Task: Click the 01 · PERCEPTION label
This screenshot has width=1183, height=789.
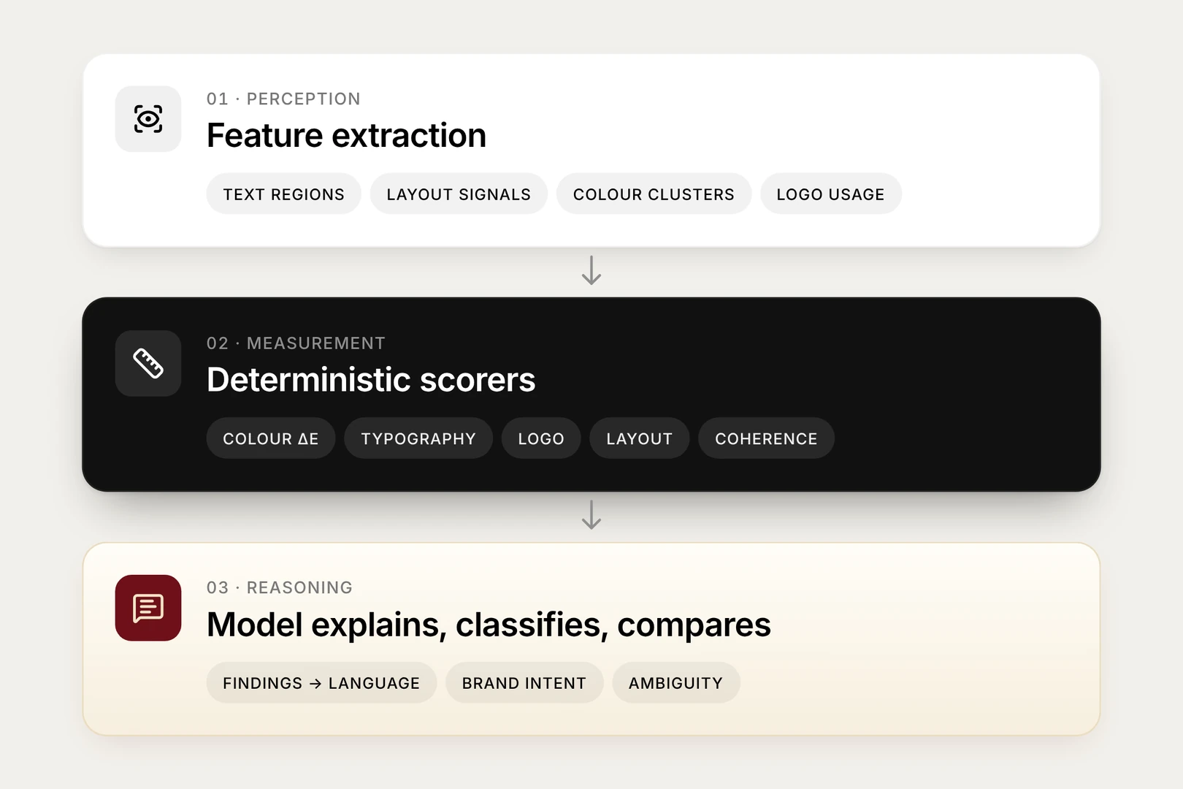Action: point(283,99)
